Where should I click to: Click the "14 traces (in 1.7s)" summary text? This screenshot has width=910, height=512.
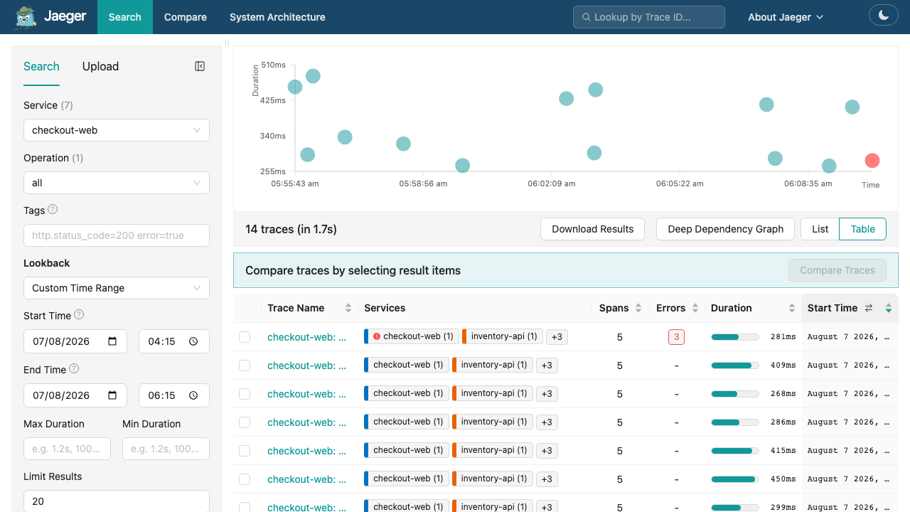(x=291, y=229)
